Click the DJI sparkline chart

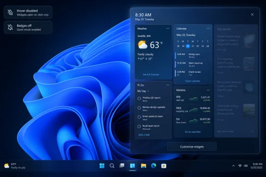tap(193, 121)
